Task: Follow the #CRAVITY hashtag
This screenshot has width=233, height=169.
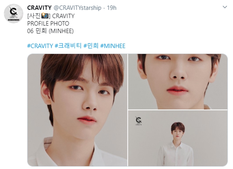Action: tap(40, 46)
